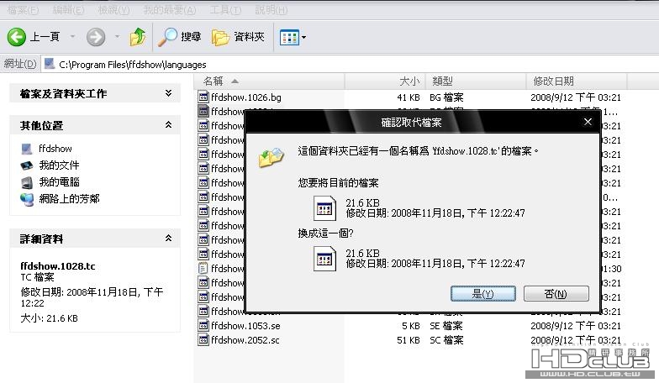Viewport: 659px width, 383px height.
Task: Open the 檔案(F) menu
Action: point(23,10)
